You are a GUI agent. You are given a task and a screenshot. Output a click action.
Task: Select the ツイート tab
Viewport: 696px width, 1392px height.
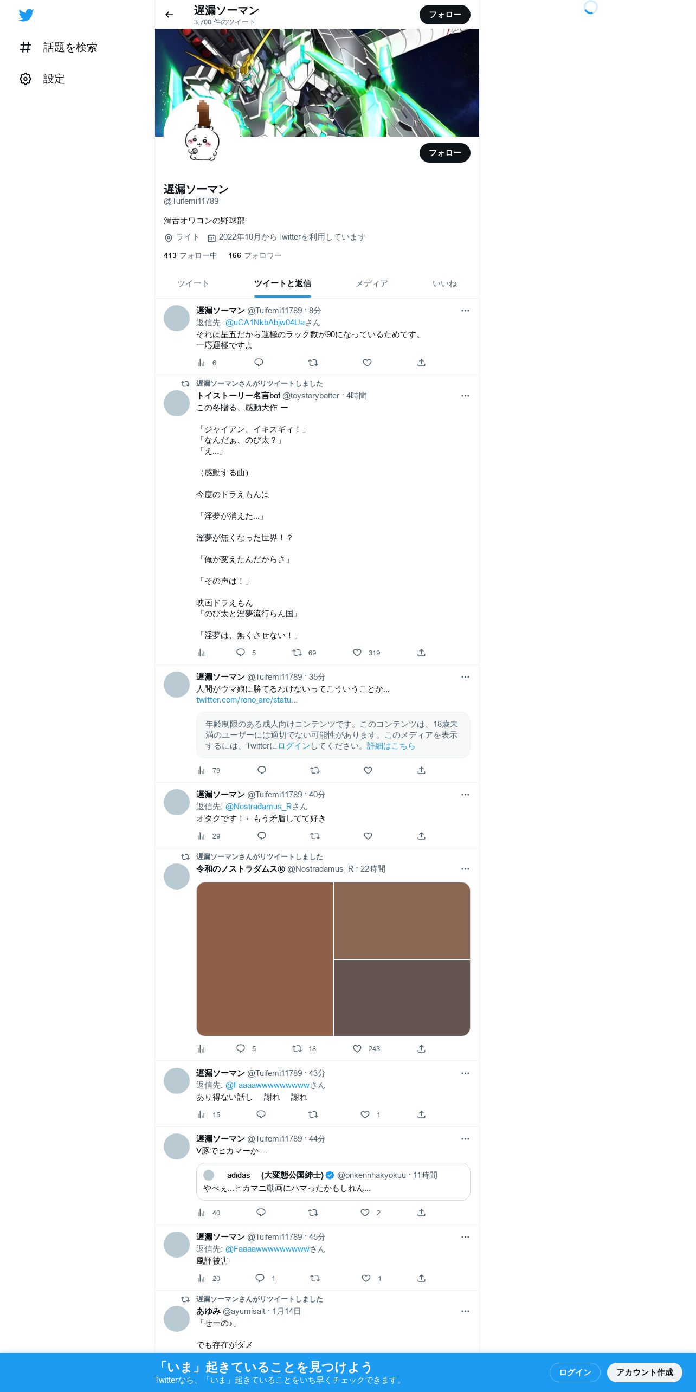(193, 283)
